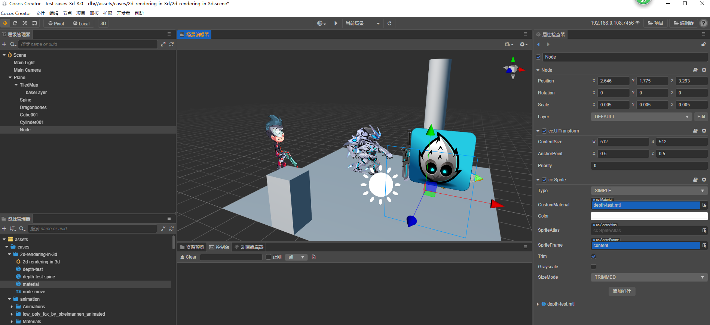
Task: Open Node section settings gear
Action: [x=704, y=70]
